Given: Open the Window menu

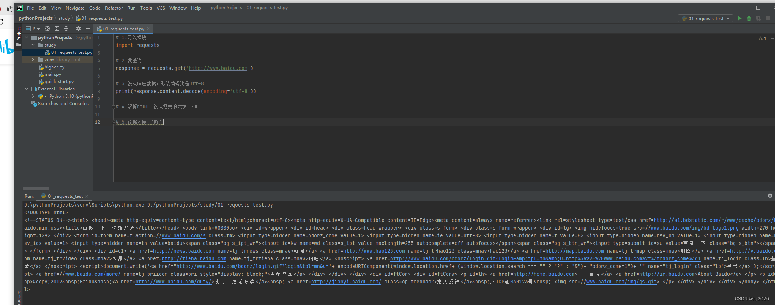Looking at the screenshot, I should click(178, 8).
